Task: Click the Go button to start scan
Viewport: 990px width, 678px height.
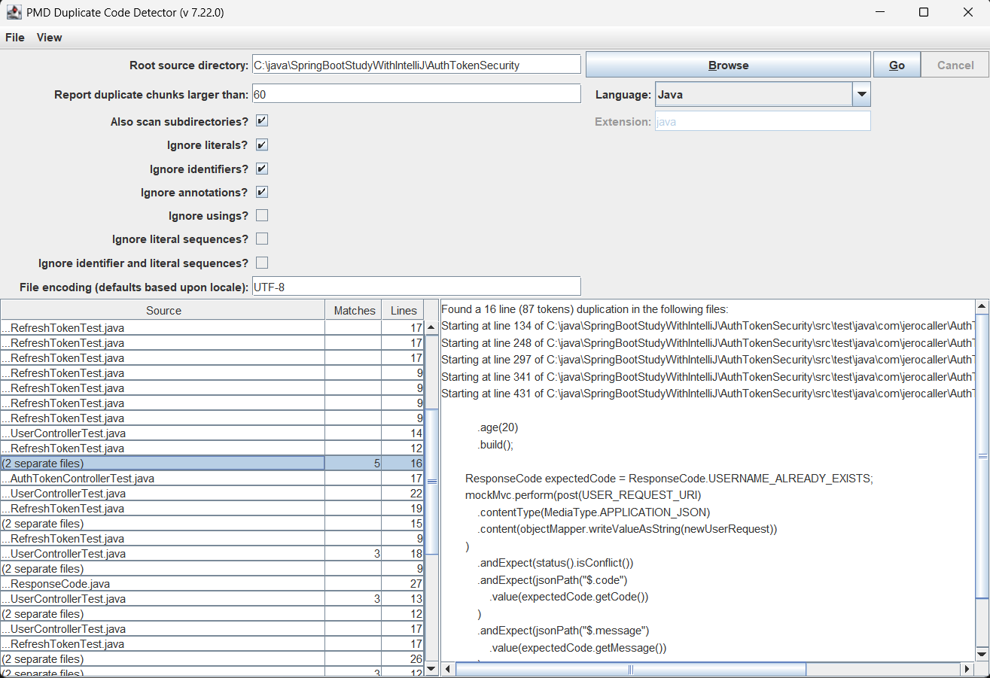Action: coord(897,65)
